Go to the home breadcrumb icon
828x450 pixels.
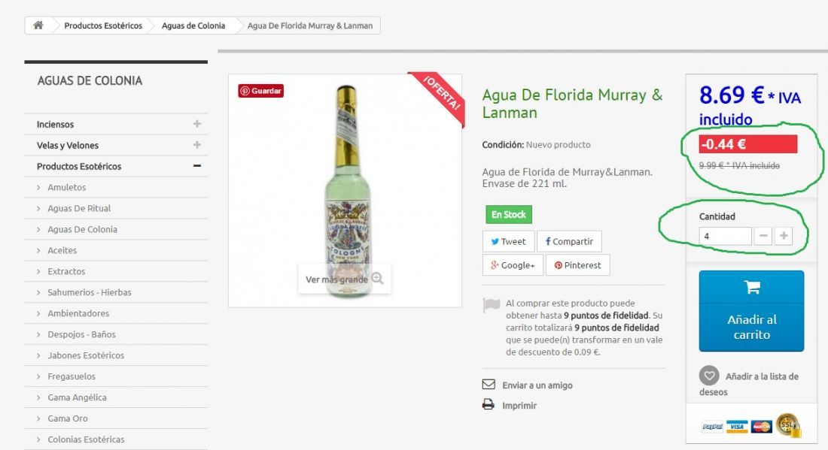38,26
